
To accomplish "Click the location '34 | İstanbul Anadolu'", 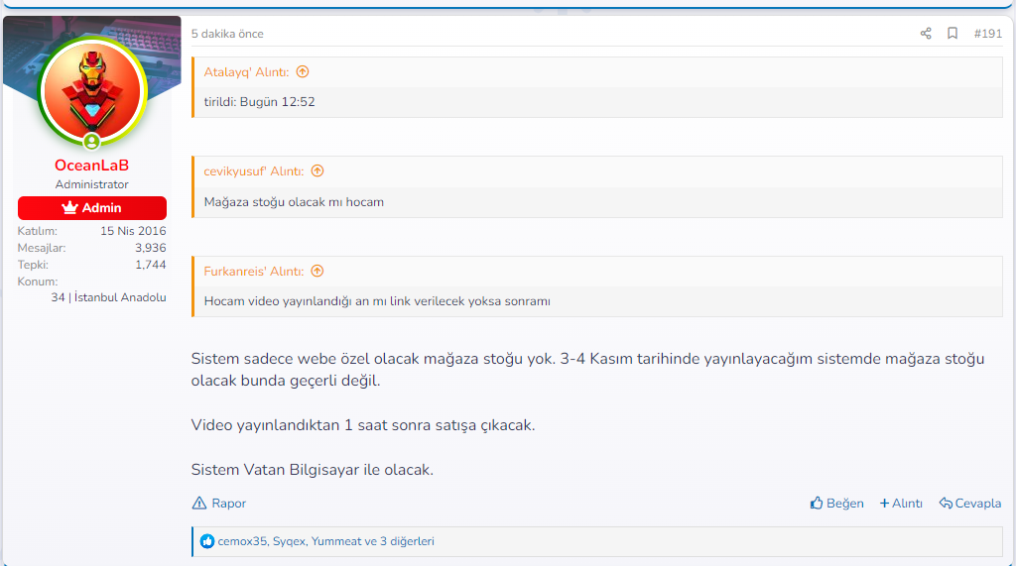I will pos(108,297).
